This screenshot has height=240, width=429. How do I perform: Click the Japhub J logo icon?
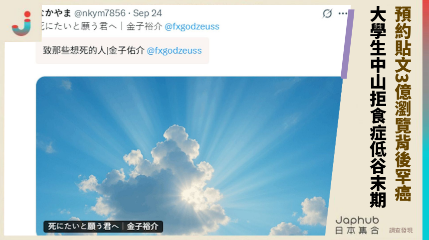point(21,23)
